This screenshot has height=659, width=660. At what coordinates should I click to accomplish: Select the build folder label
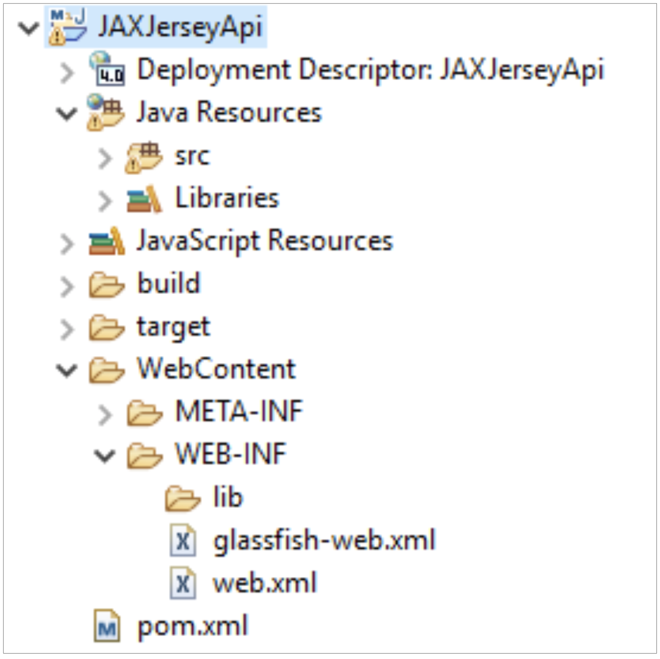click(169, 284)
